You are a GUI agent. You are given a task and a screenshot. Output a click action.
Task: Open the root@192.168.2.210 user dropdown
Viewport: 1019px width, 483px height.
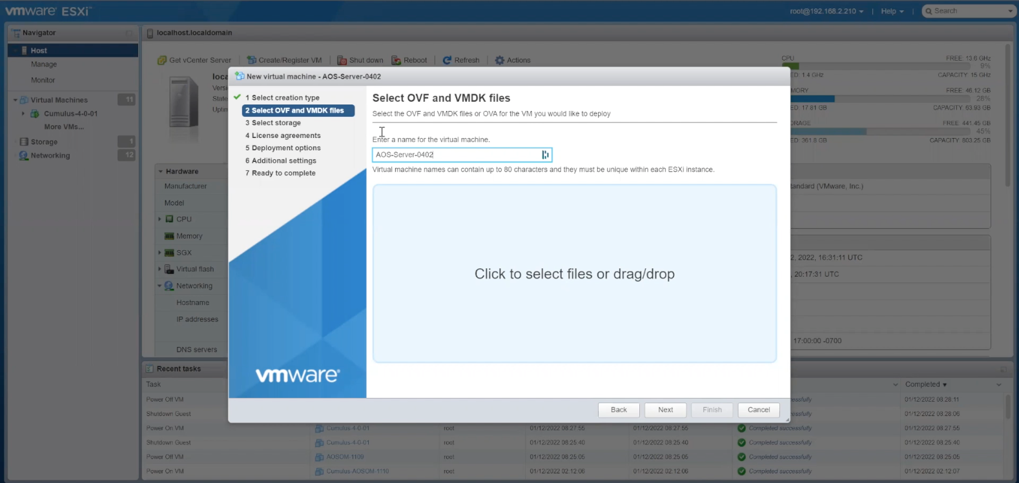pyautogui.click(x=826, y=11)
